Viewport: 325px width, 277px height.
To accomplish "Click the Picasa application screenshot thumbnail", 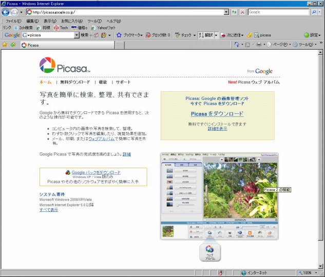I will [x=219, y=196].
